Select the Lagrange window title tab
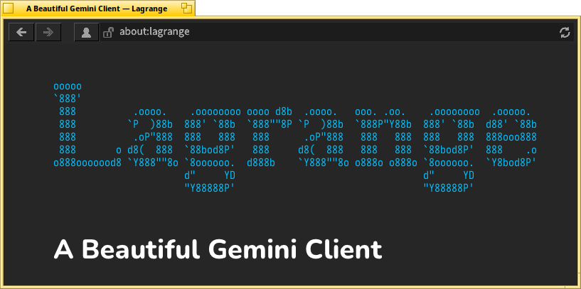This screenshot has width=581, height=289. [97, 8]
